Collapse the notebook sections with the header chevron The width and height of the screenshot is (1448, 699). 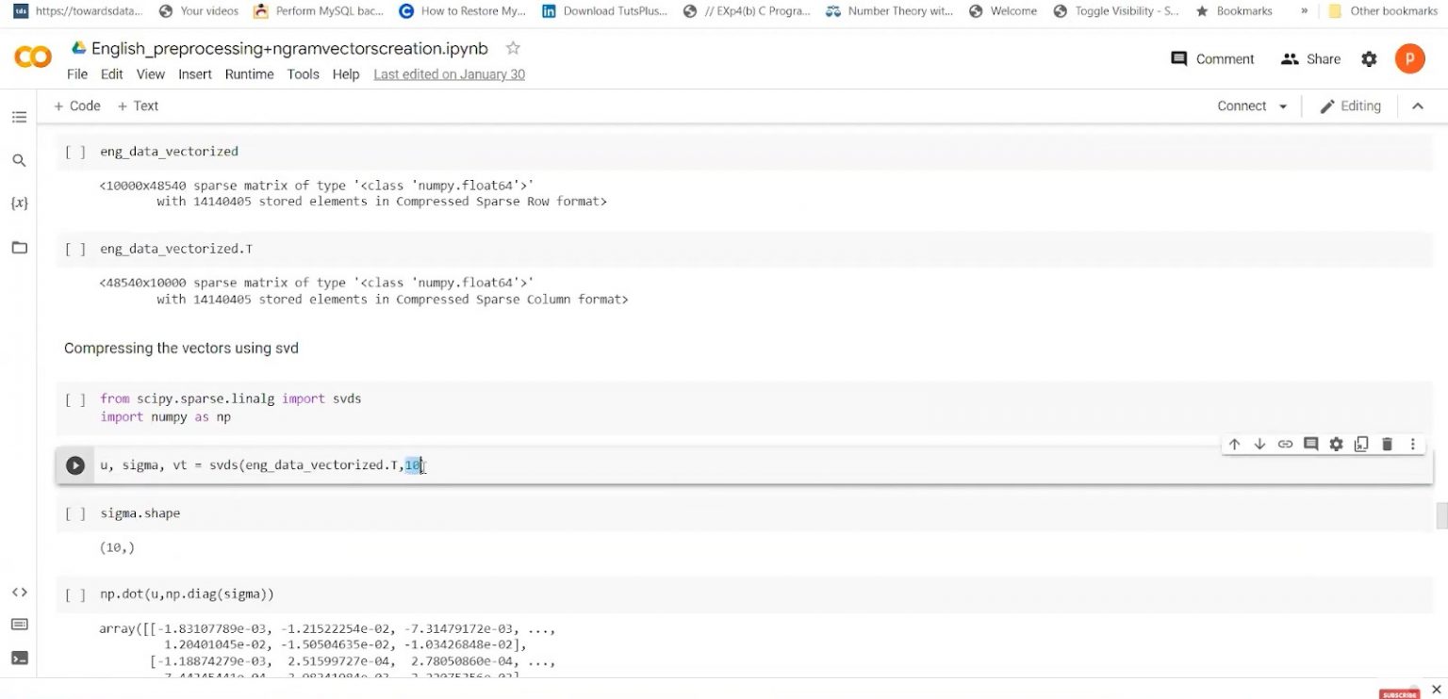(1419, 106)
